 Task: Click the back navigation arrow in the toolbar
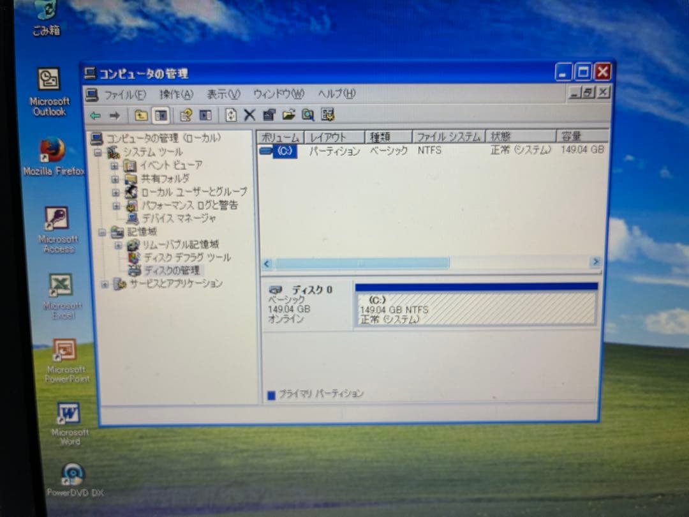click(x=95, y=115)
